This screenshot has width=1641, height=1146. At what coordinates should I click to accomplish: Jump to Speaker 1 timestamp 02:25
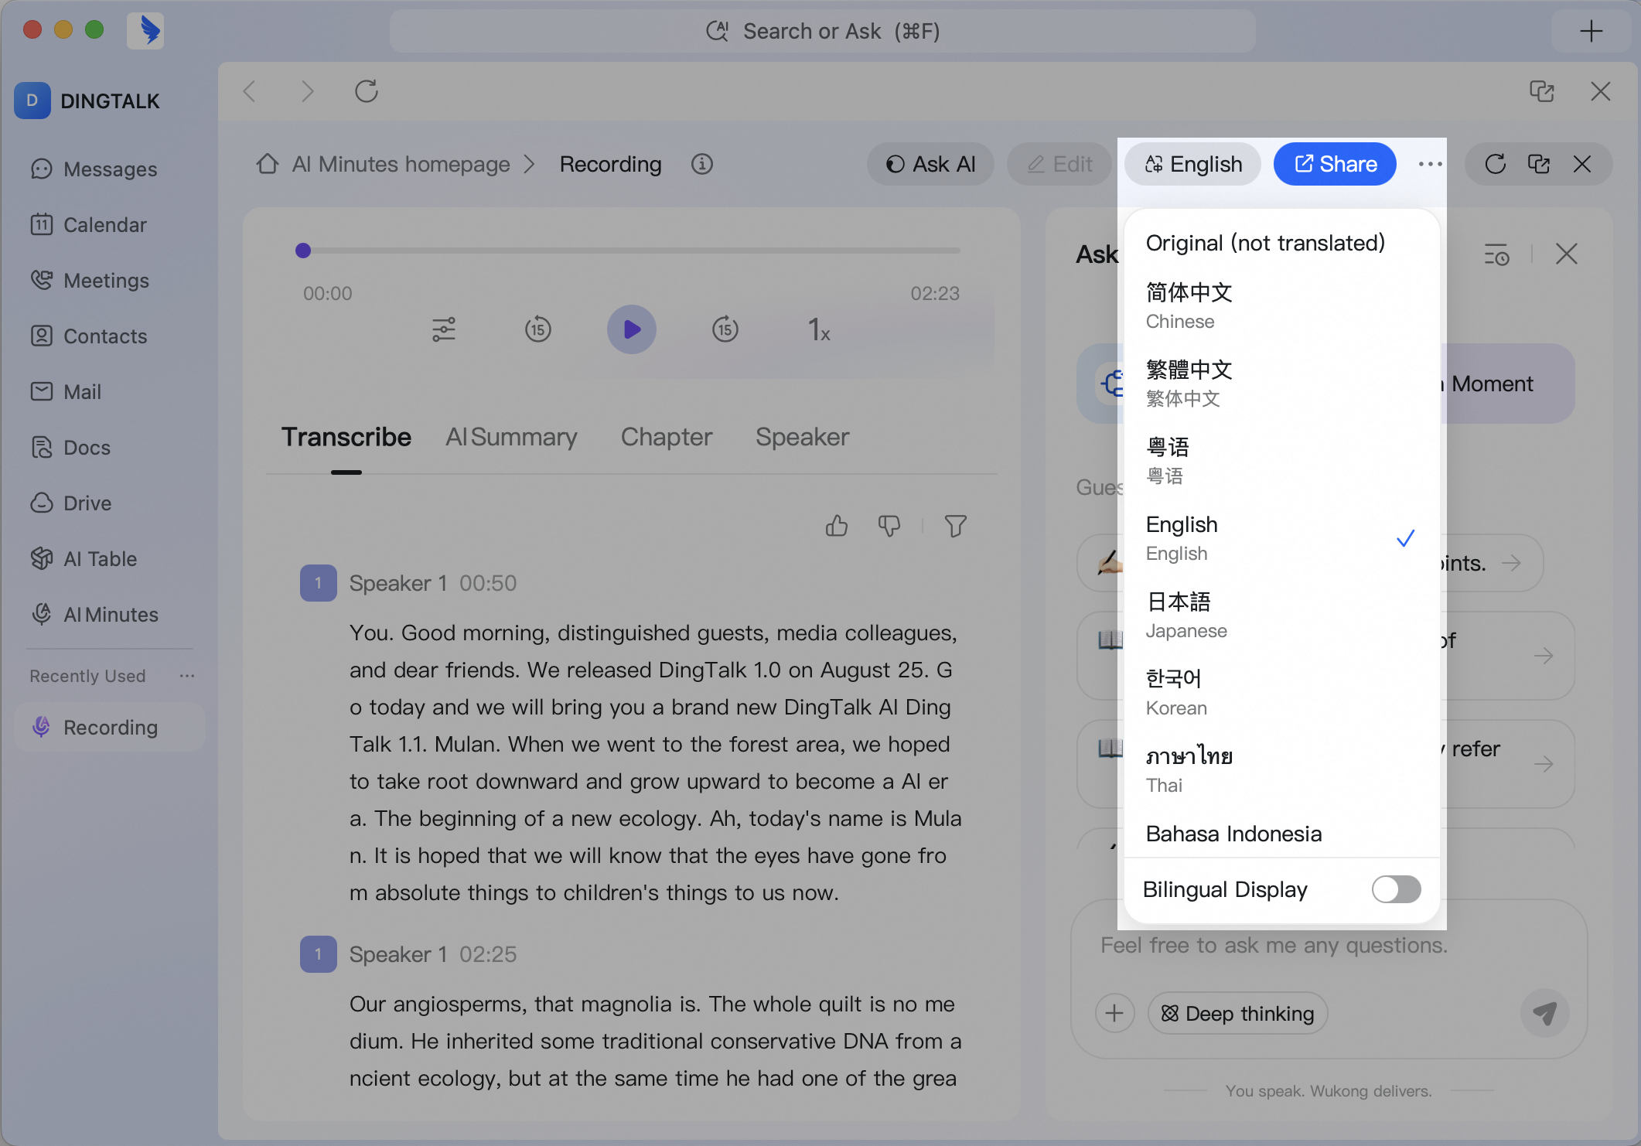(x=488, y=954)
